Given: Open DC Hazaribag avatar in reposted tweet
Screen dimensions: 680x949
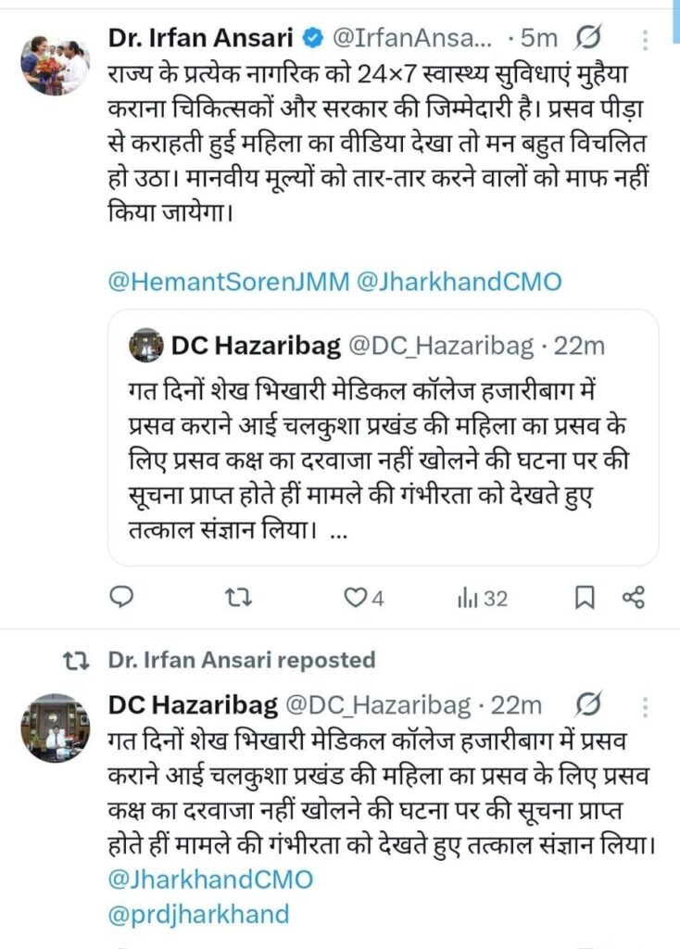Looking at the screenshot, I should (x=55, y=729).
